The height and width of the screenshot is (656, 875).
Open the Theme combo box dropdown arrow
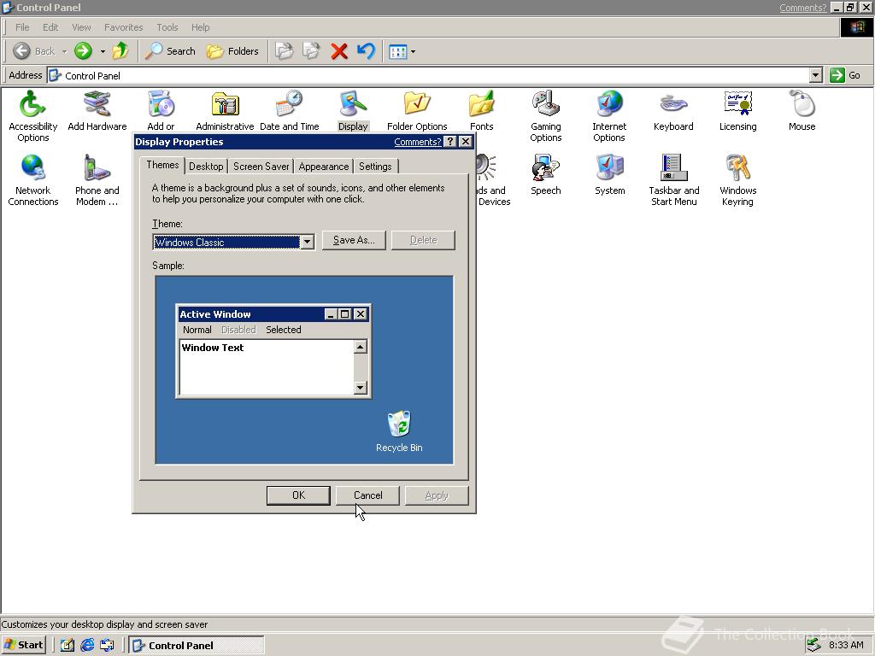[x=307, y=242]
